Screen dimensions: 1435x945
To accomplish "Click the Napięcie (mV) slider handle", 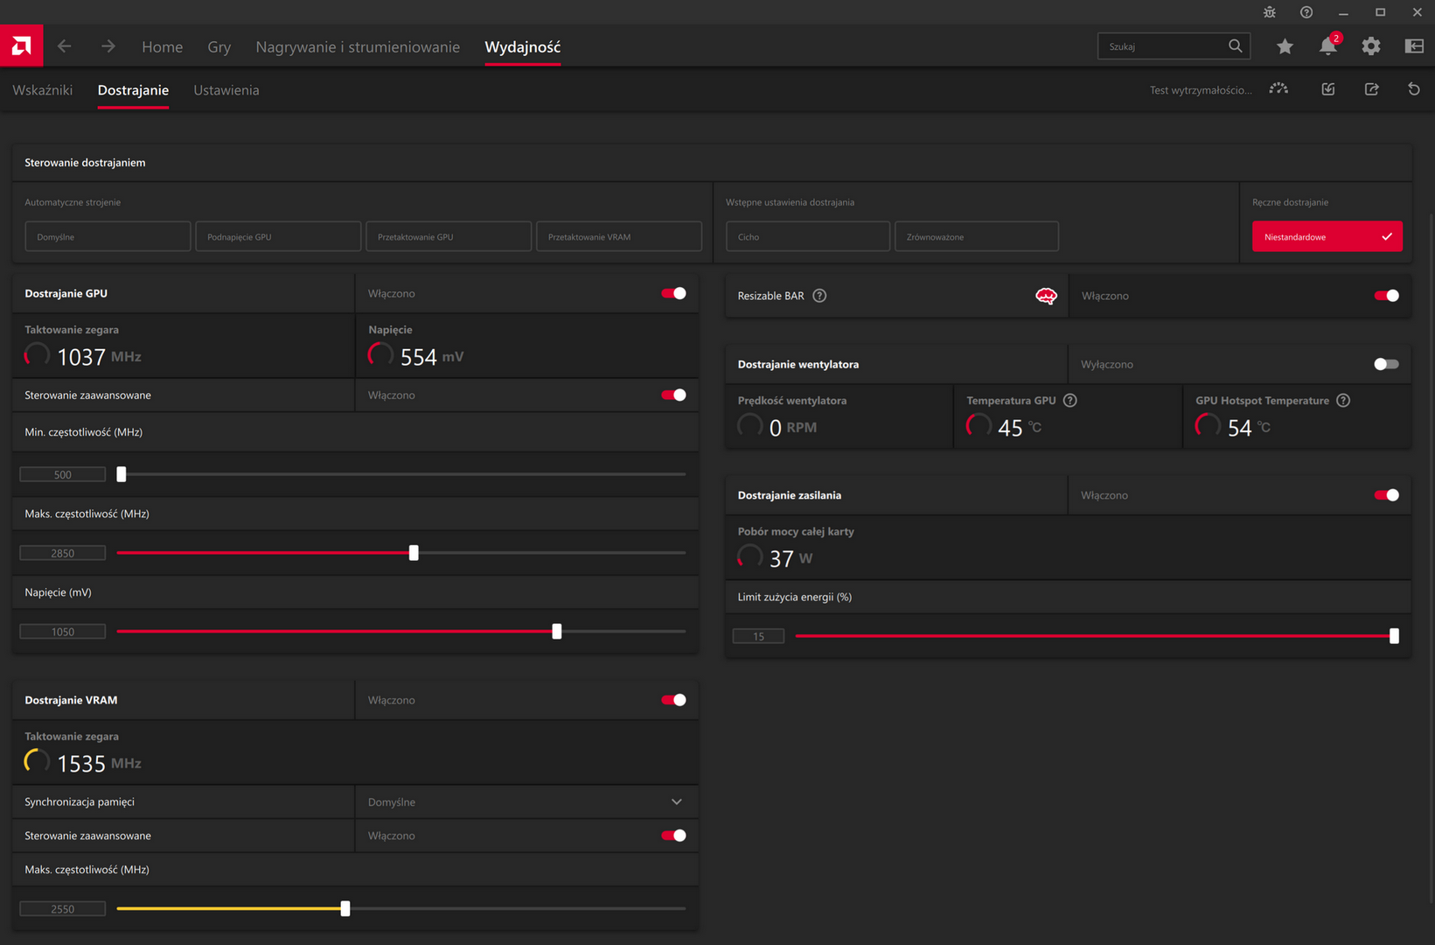I will (x=556, y=631).
